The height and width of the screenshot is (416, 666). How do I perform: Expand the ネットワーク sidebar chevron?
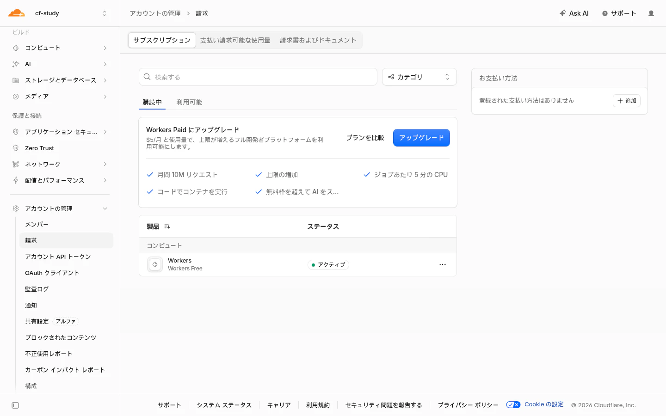point(105,164)
